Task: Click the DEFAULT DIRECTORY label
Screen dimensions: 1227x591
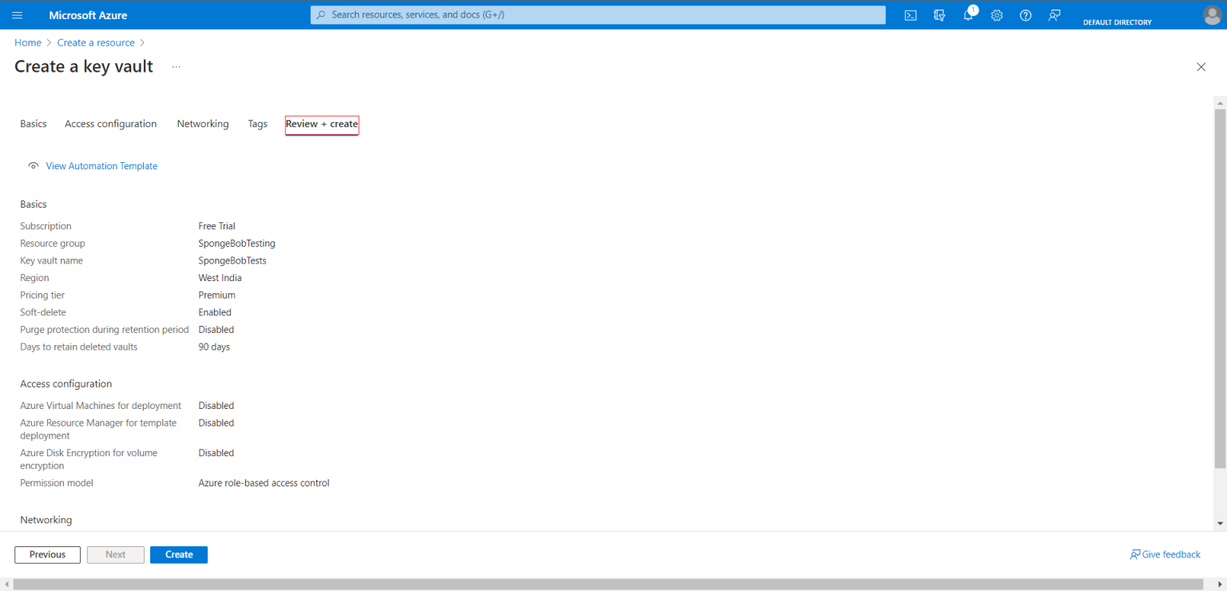Action: point(1118,22)
